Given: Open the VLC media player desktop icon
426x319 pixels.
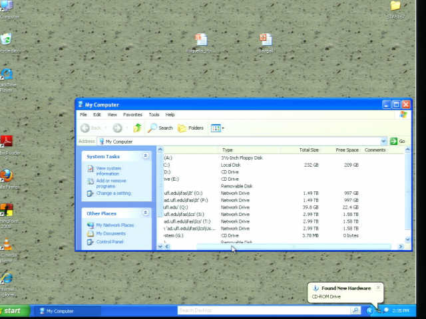Looking at the screenshot, I should click(7, 244).
